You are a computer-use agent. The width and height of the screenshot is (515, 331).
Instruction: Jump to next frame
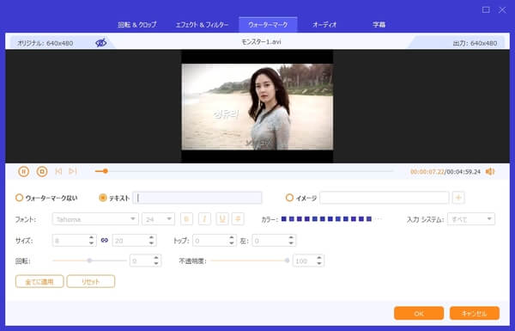(73, 171)
